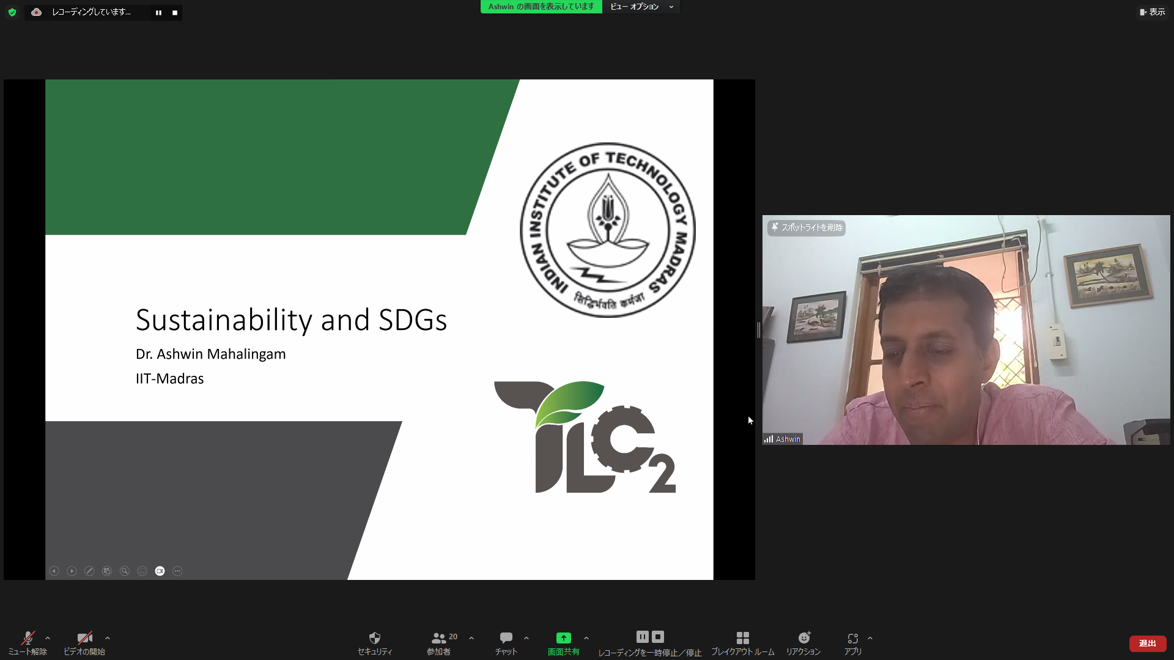This screenshot has height=660, width=1174.
Task: Click the リアクション emoji icon
Action: pyautogui.click(x=804, y=637)
